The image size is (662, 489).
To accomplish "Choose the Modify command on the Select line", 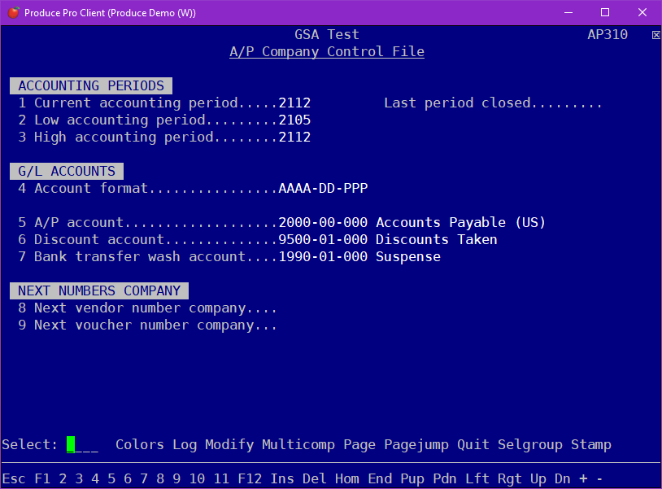I will [229, 445].
